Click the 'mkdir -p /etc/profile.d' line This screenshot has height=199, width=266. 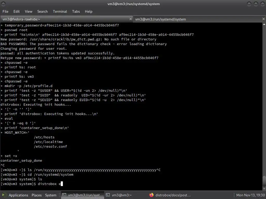click(26, 86)
